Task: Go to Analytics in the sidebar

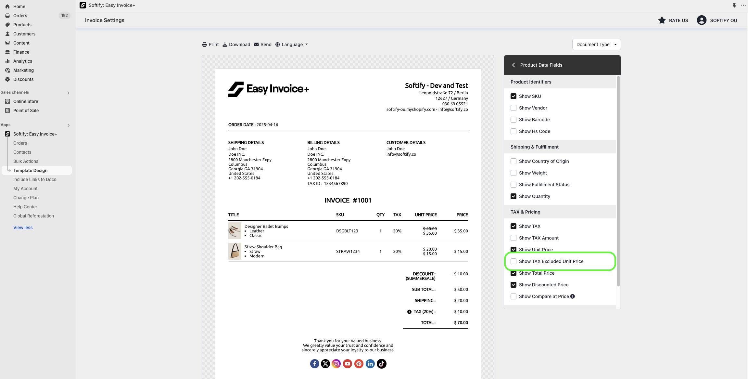Action: click(x=23, y=61)
